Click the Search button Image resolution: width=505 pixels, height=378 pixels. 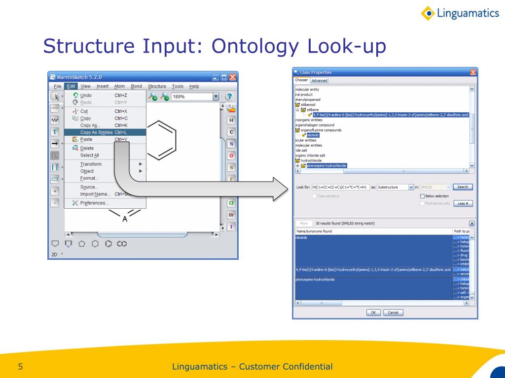[463, 187]
